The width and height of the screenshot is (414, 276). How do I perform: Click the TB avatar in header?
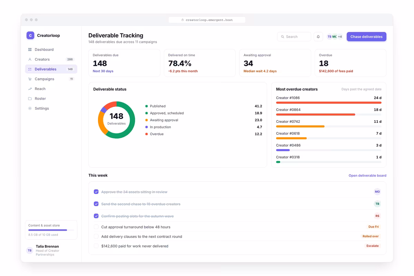click(x=329, y=37)
